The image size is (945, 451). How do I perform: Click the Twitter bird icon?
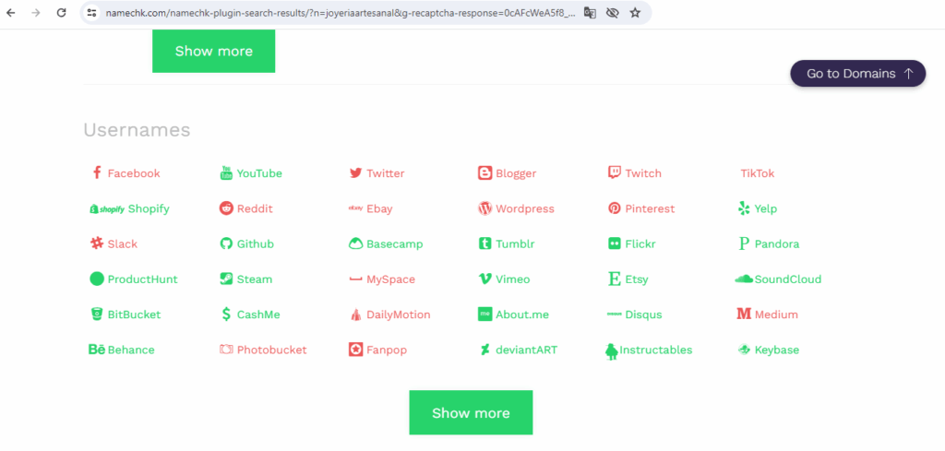click(355, 173)
